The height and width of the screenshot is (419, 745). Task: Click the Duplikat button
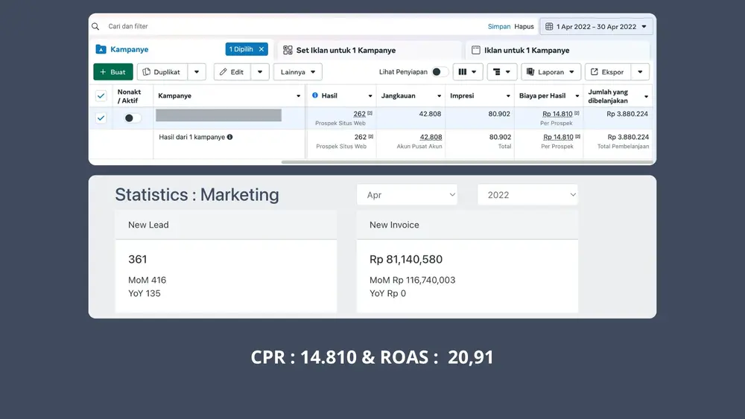[x=162, y=72]
